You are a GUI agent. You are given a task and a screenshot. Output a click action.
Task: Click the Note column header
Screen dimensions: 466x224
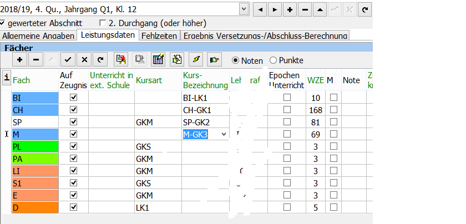click(351, 80)
